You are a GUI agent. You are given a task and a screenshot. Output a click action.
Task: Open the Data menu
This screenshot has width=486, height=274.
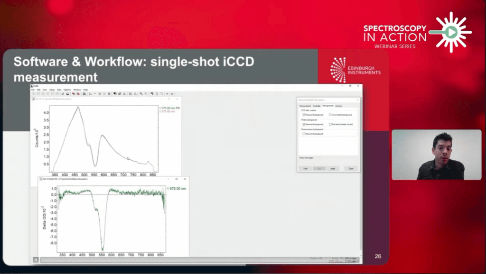pyautogui.click(x=59, y=90)
